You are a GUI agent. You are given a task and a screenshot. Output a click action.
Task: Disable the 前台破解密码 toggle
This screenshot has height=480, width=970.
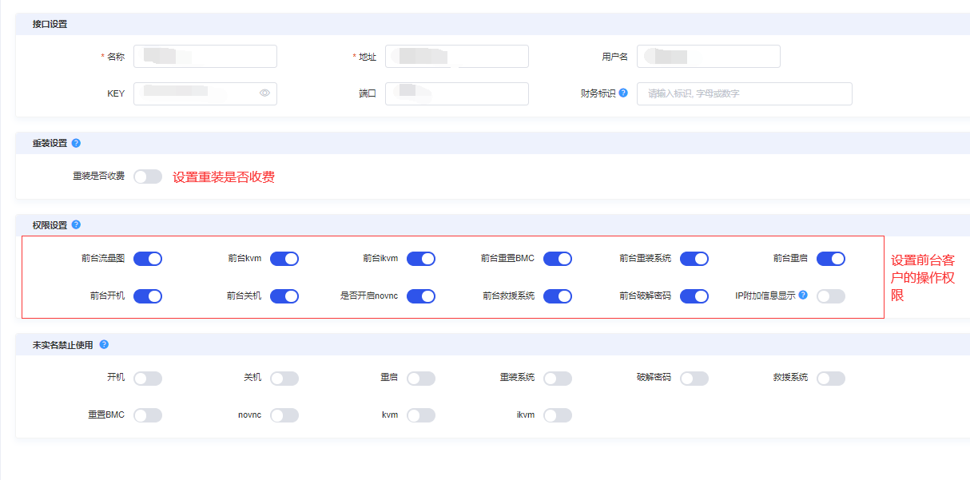tap(694, 296)
